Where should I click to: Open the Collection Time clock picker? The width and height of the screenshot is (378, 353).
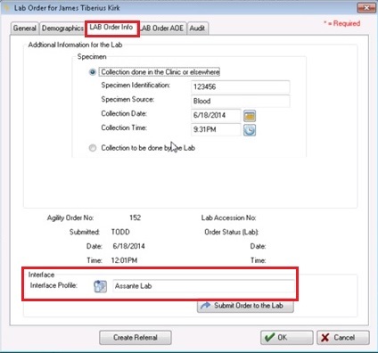click(x=250, y=130)
